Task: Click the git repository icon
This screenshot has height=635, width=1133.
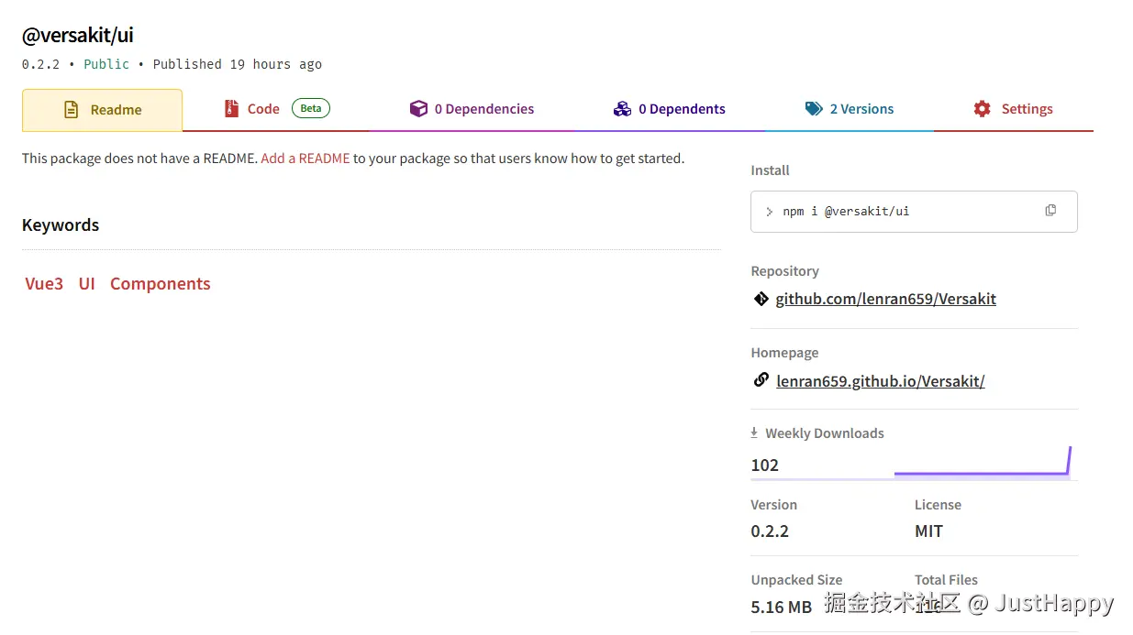Action: [x=761, y=299]
